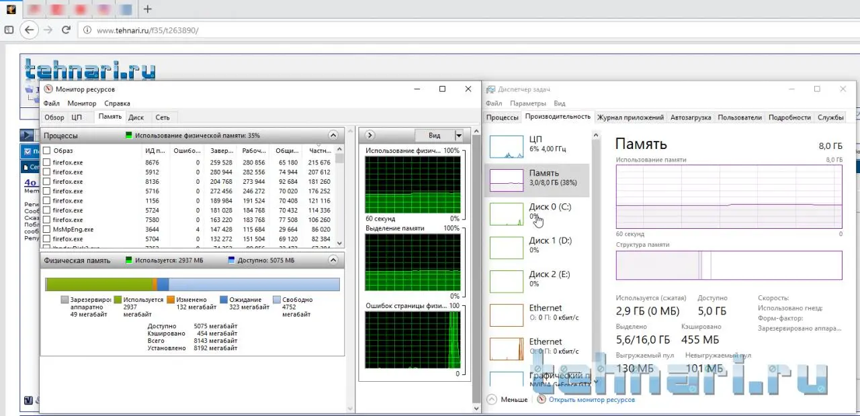Click the light blue Свободно memory bar segment
Viewport: 860px width, 416px height.
coord(254,284)
